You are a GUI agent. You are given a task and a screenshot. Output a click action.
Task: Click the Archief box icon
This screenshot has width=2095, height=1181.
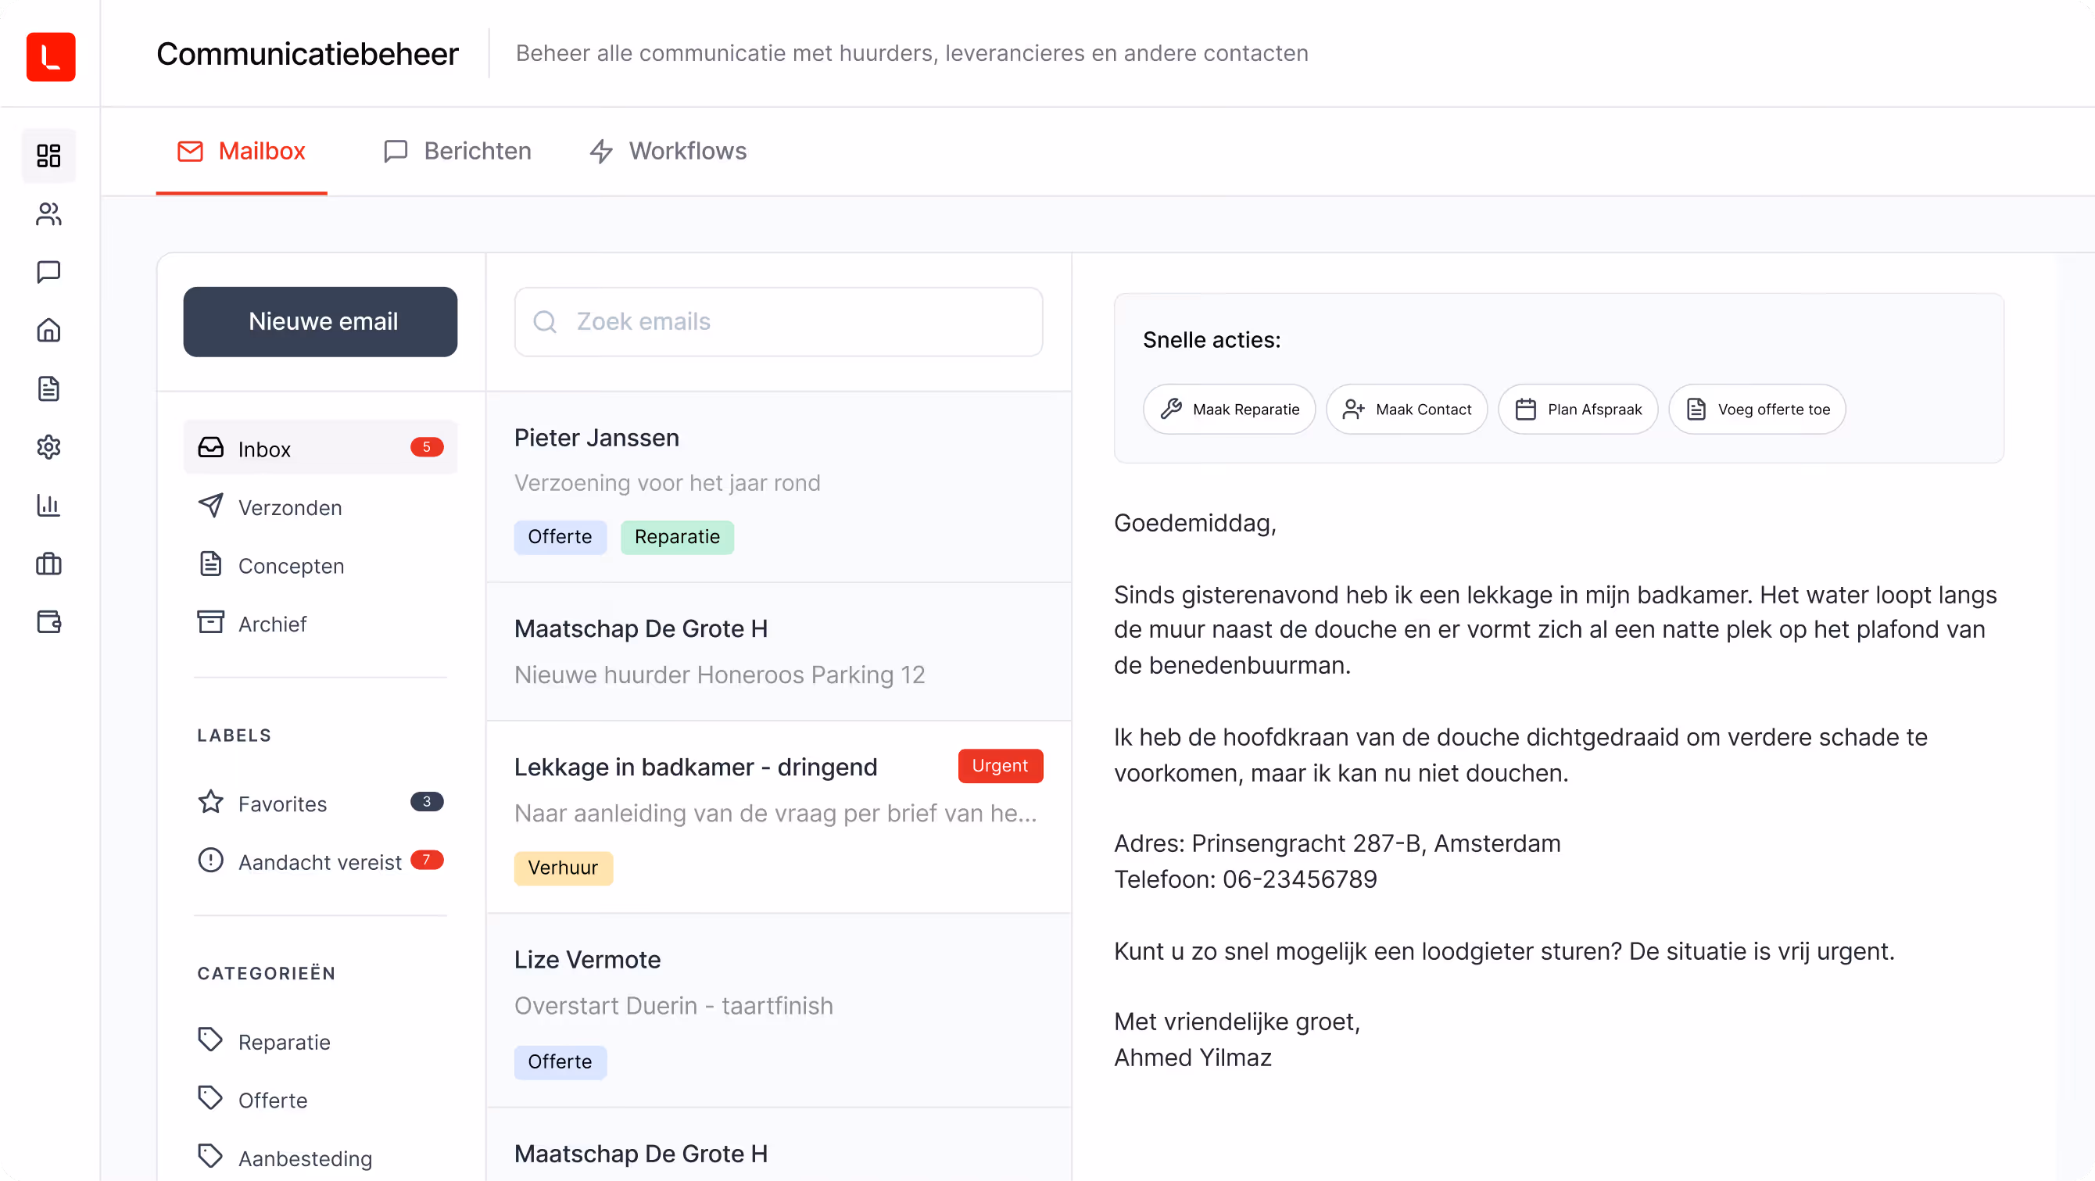(210, 622)
